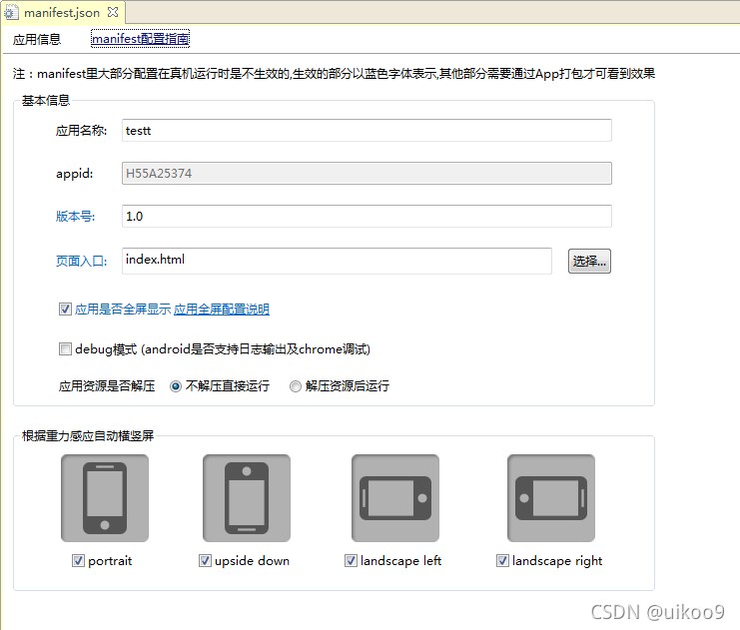Screen dimensions: 740x630
Task: Select the manifest.json editor tab
Action: [x=62, y=12]
